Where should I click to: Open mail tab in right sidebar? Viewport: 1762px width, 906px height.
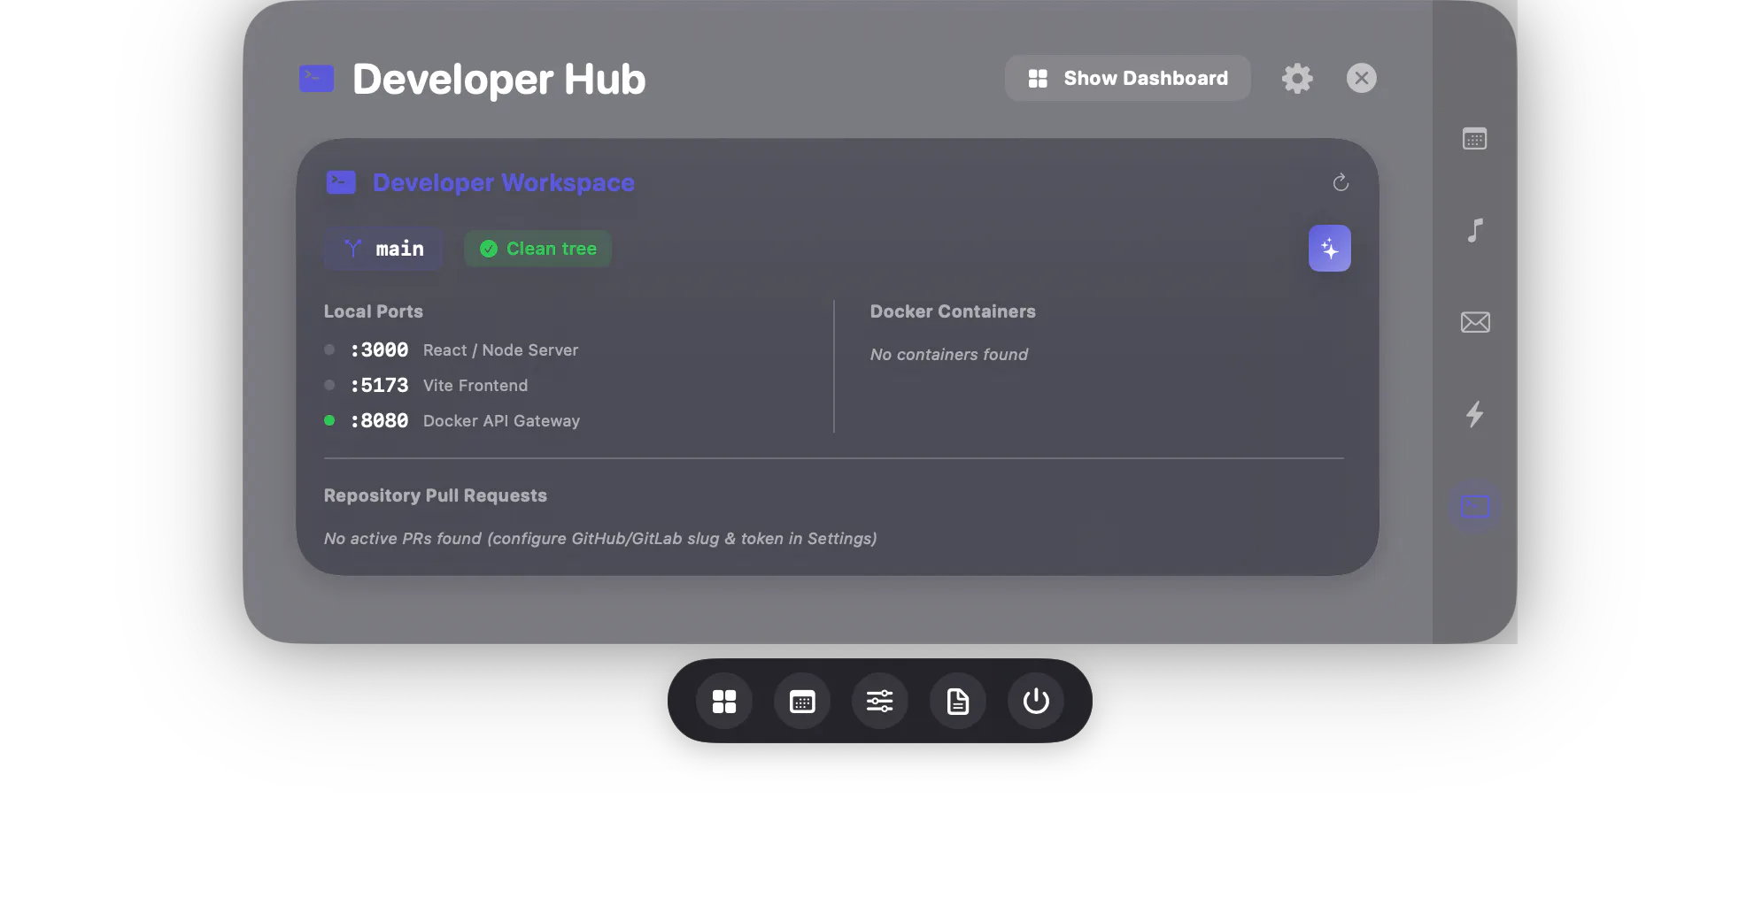(x=1474, y=322)
